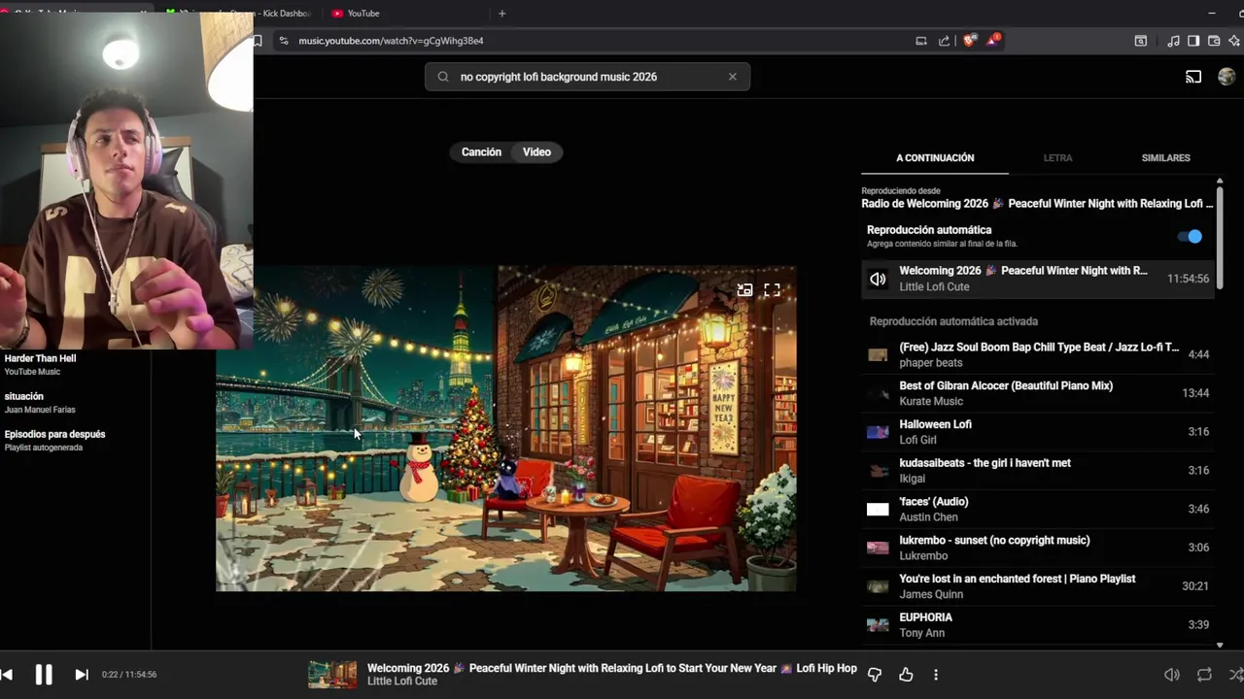Like the currently playing song
The height and width of the screenshot is (699, 1244).
coord(906,675)
